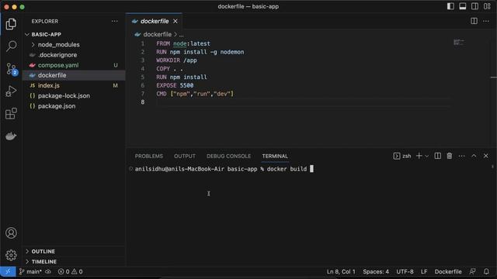Image resolution: width=497 pixels, height=279 pixels.
Task: Open errors and warnings count
Action: coord(71,272)
